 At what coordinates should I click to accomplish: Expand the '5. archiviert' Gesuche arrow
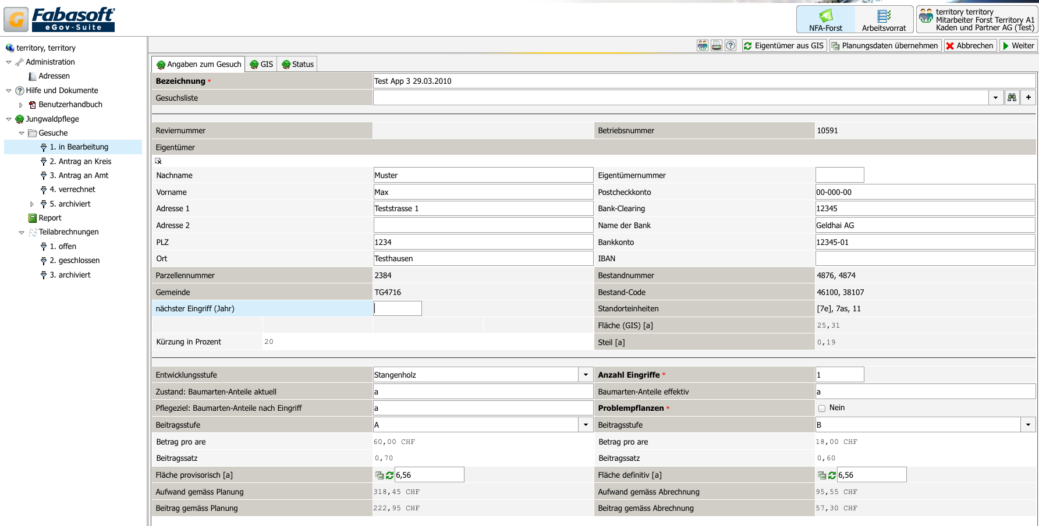(32, 204)
